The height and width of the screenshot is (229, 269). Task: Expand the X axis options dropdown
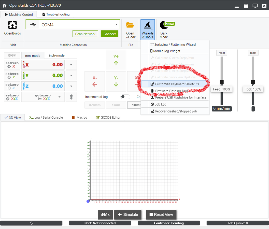[x=71, y=65]
